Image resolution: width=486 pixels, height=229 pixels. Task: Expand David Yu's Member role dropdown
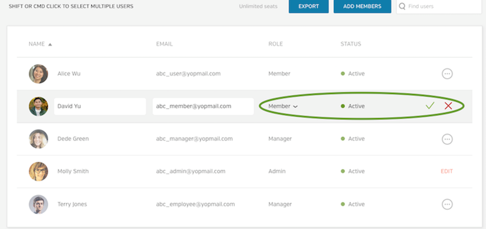coord(283,106)
